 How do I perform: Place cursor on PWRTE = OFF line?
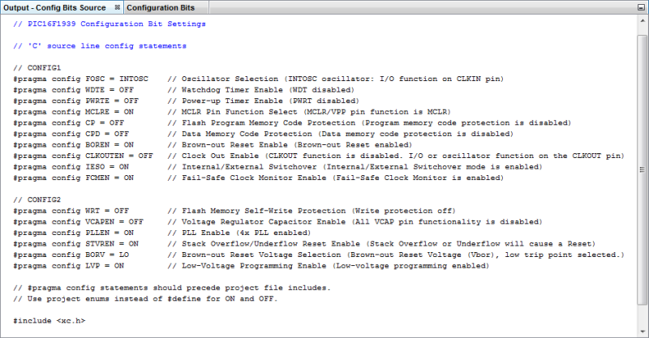coord(75,101)
